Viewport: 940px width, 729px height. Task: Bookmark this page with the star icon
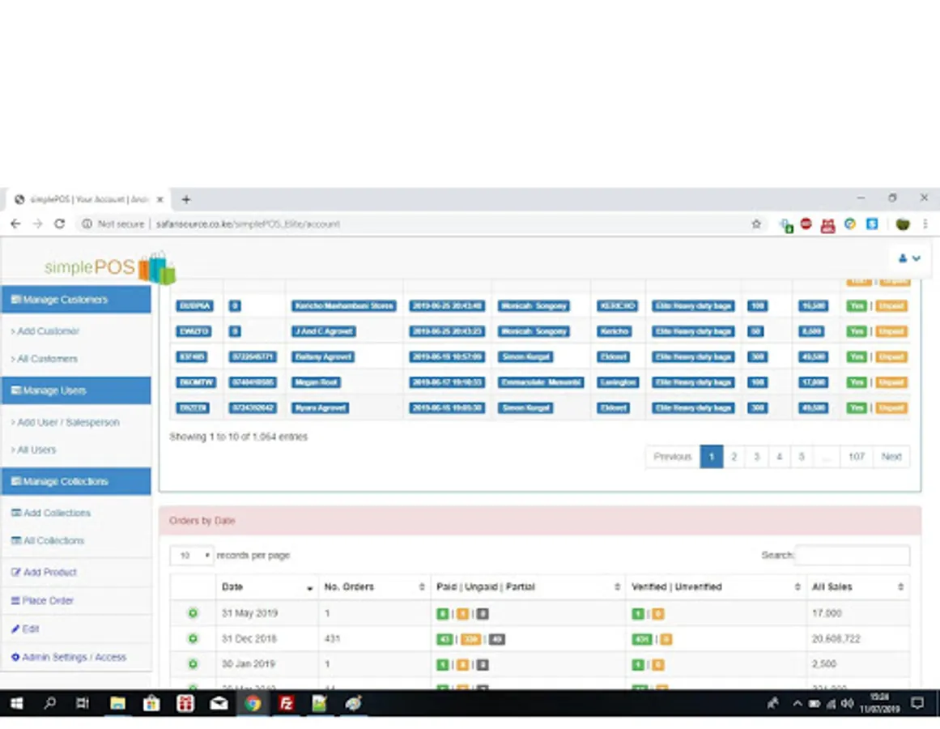point(756,224)
